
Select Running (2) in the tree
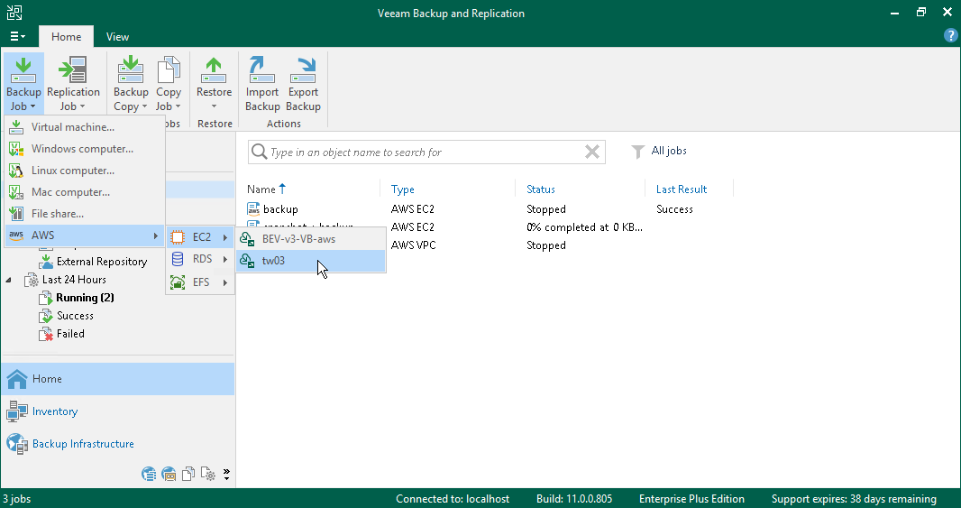point(85,298)
